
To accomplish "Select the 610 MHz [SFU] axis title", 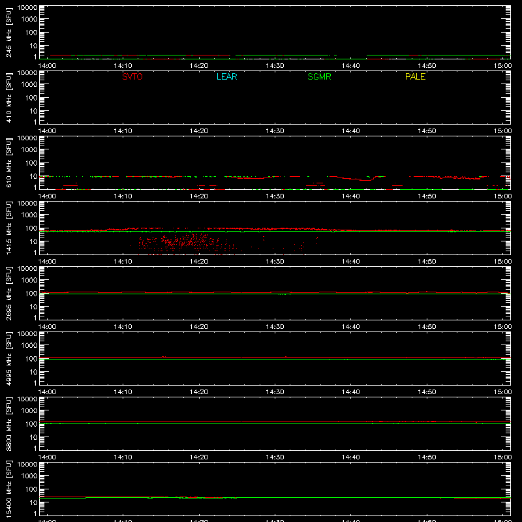I will (x=8, y=163).
